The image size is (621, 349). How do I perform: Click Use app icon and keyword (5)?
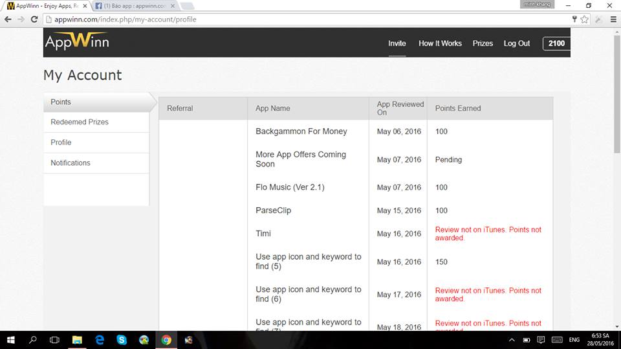click(308, 262)
